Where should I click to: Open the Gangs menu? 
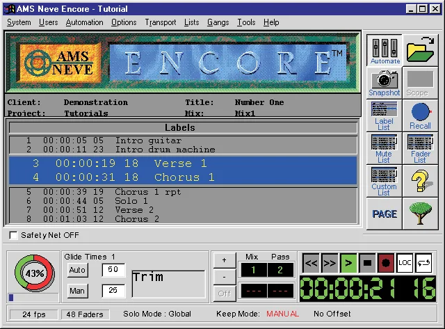click(218, 22)
